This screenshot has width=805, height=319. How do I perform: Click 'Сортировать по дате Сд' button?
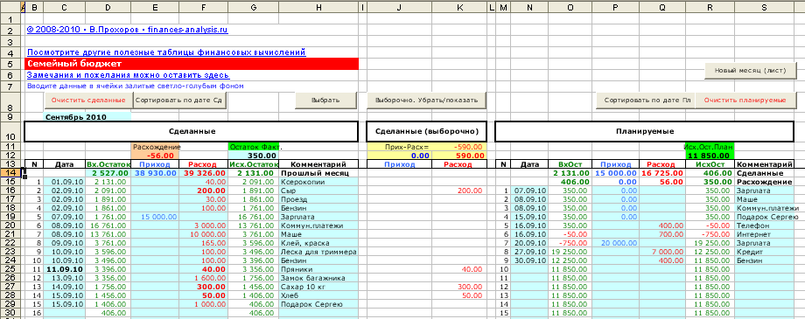coord(180,100)
